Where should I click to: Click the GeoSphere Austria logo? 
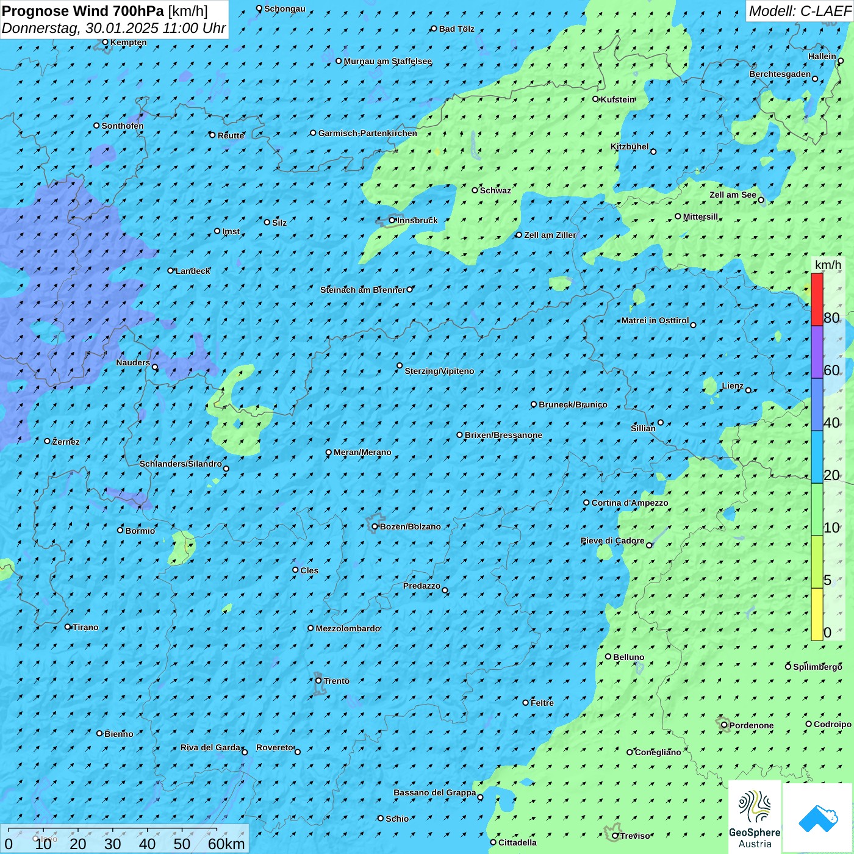pyautogui.click(x=755, y=816)
